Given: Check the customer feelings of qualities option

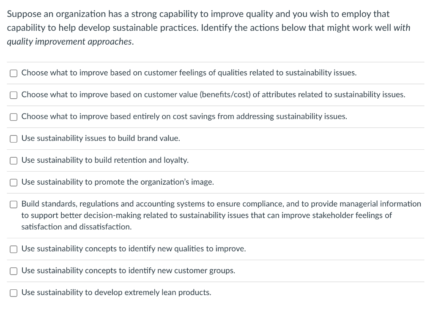Looking at the screenshot, I should [13, 73].
